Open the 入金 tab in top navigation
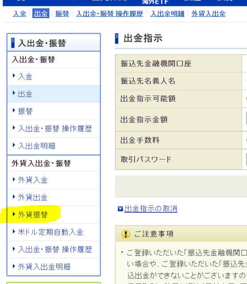247x284 pixels. (x=19, y=14)
